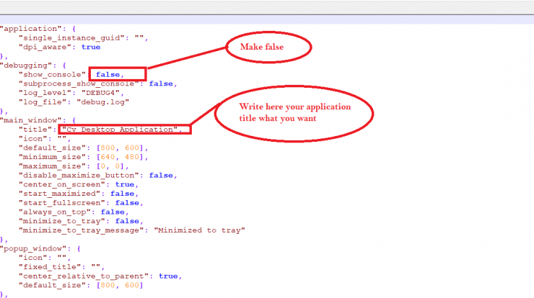Viewport: 534px width, 298px height.
Task: Click the false value of always_on_top
Action: pyautogui.click(x=113, y=212)
